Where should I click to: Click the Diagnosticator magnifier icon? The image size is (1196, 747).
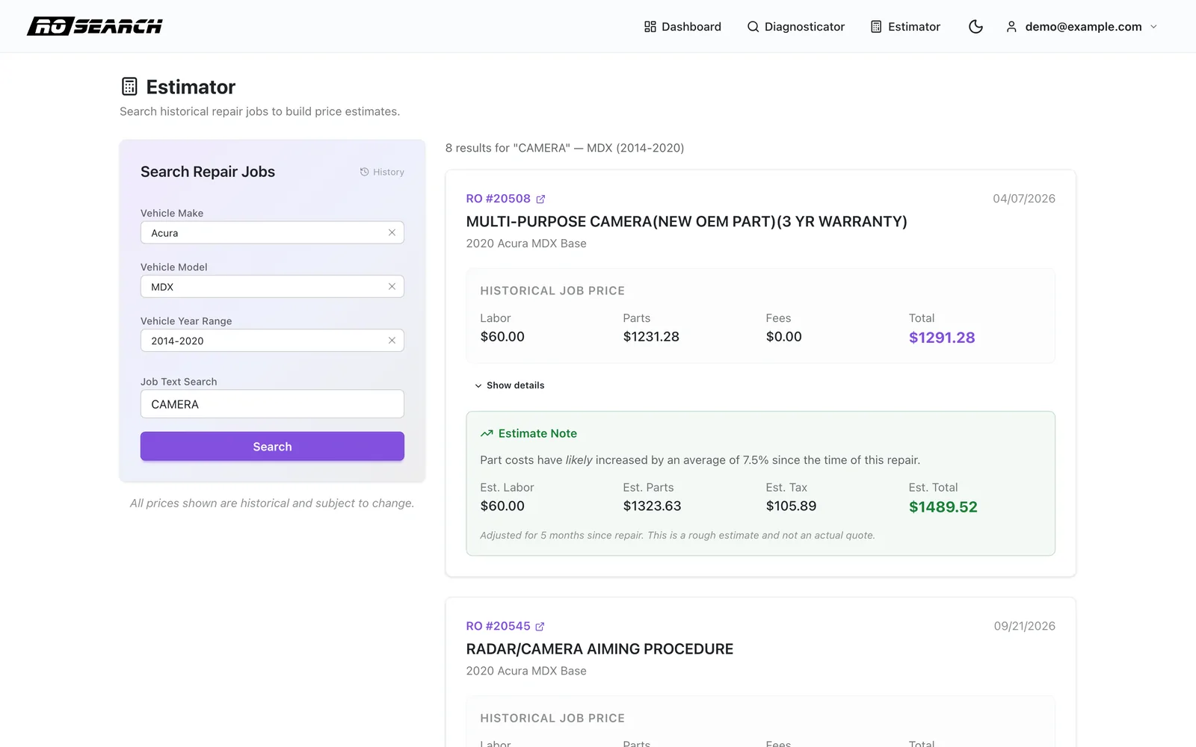coord(753,27)
